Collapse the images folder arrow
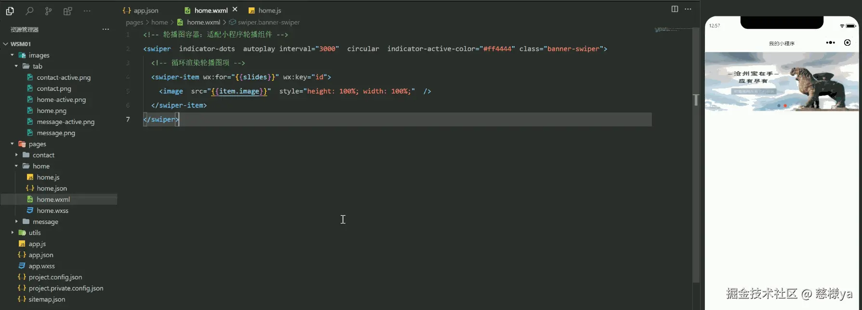The height and width of the screenshot is (310, 862). [12, 55]
